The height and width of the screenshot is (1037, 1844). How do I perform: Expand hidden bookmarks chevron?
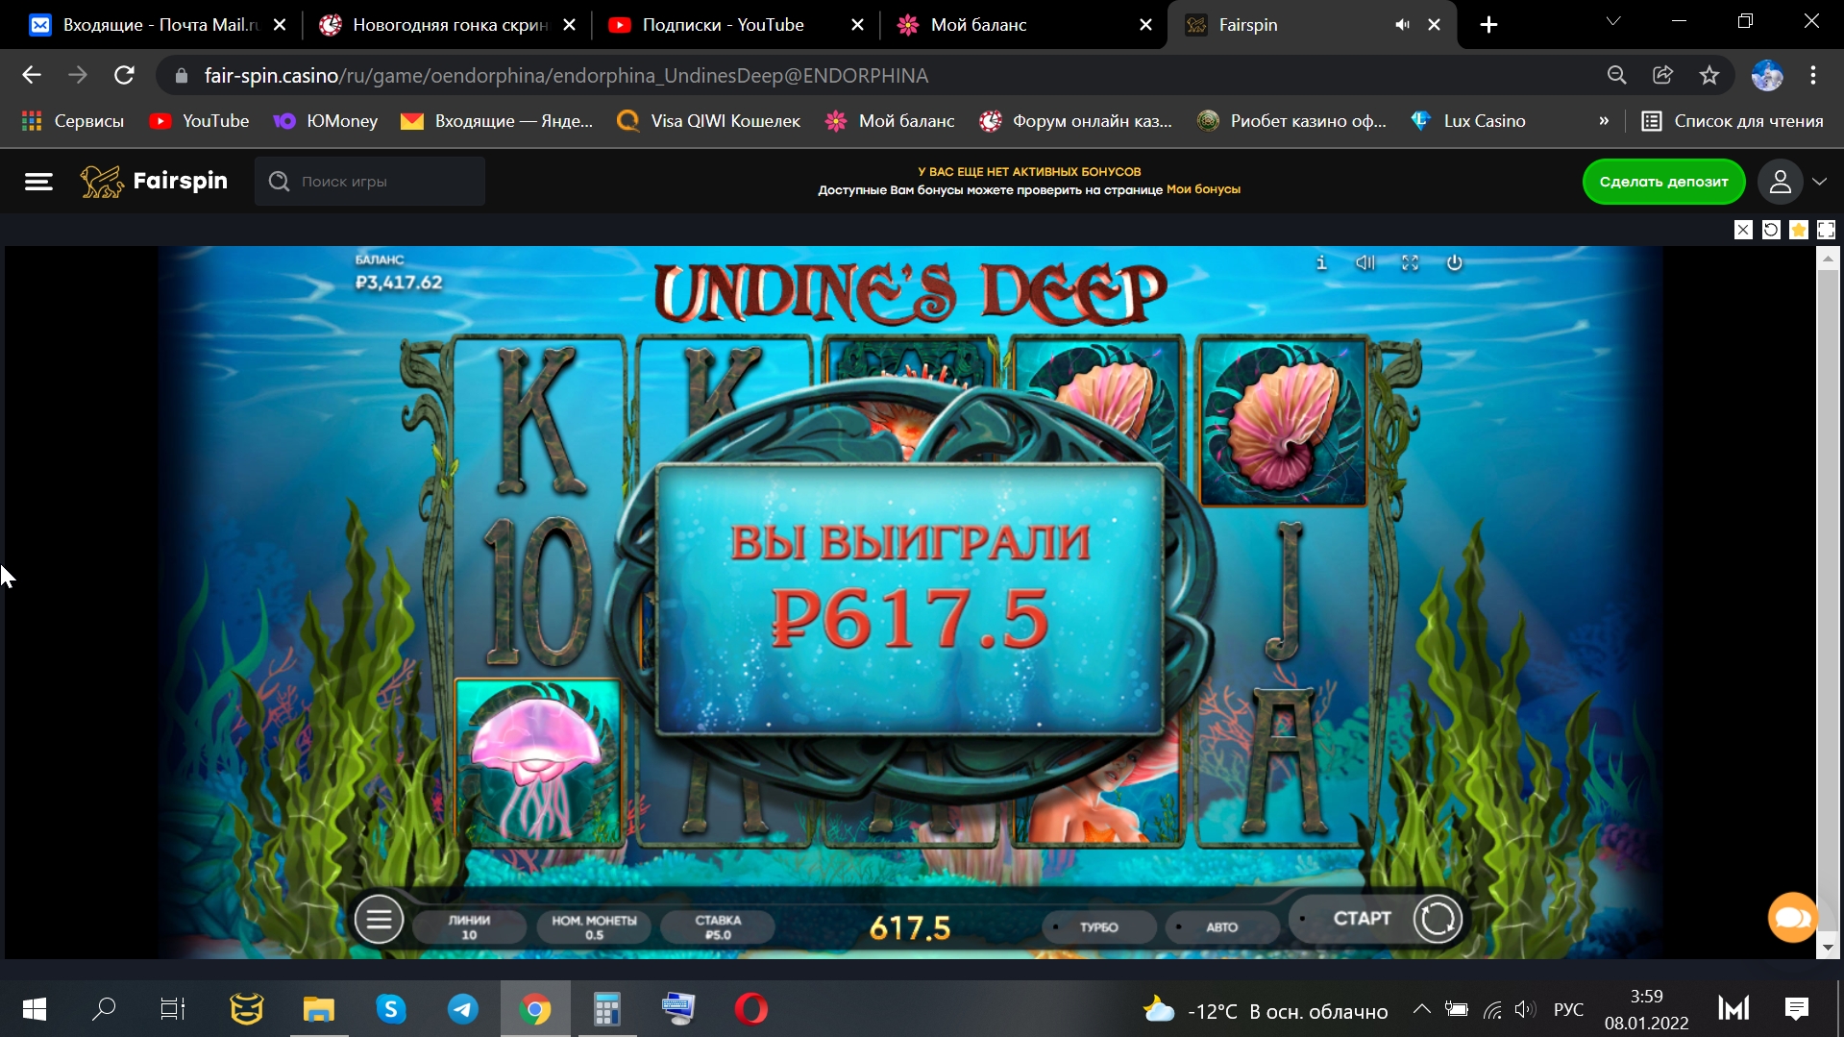tap(1604, 121)
